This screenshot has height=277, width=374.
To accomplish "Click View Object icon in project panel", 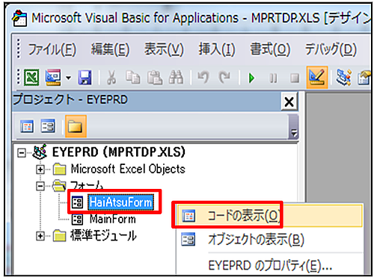I will [x=48, y=125].
